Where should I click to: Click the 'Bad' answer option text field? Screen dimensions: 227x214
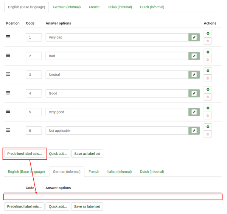[117, 56]
